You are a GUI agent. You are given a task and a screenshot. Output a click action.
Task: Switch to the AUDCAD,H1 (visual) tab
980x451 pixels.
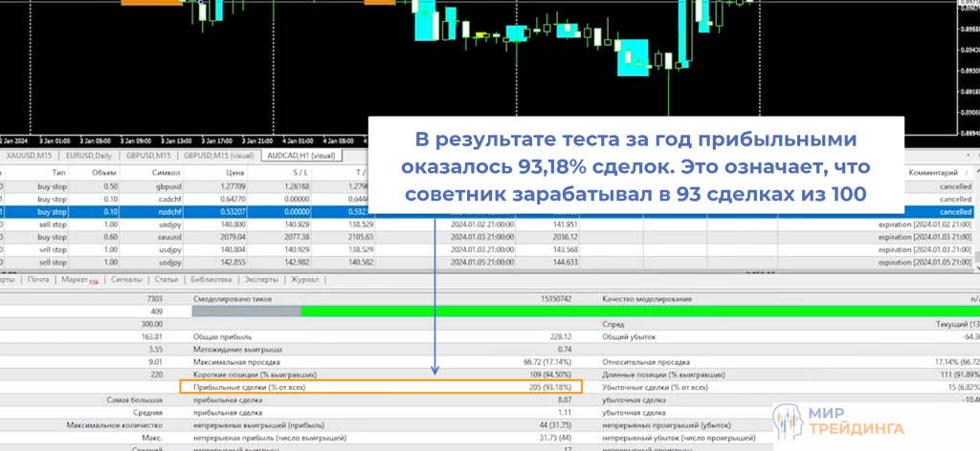point(301,154)
